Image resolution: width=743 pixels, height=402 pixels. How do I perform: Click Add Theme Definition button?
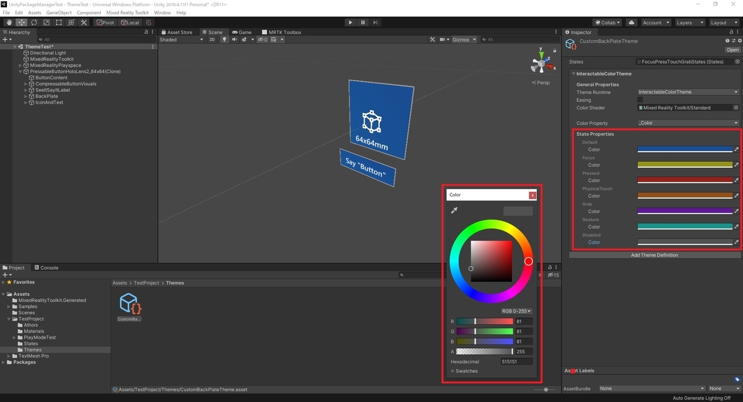(x=654, y=255)
